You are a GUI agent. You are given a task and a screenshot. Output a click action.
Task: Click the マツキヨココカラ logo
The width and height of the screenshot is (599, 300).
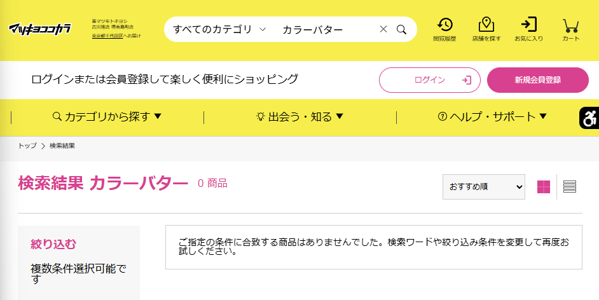[39, 29]
